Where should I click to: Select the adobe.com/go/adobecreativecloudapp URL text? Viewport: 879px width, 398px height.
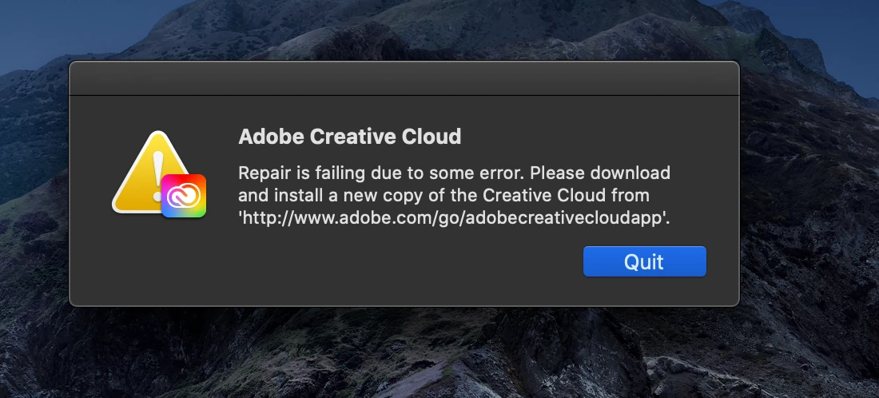[x=454, y=218]
